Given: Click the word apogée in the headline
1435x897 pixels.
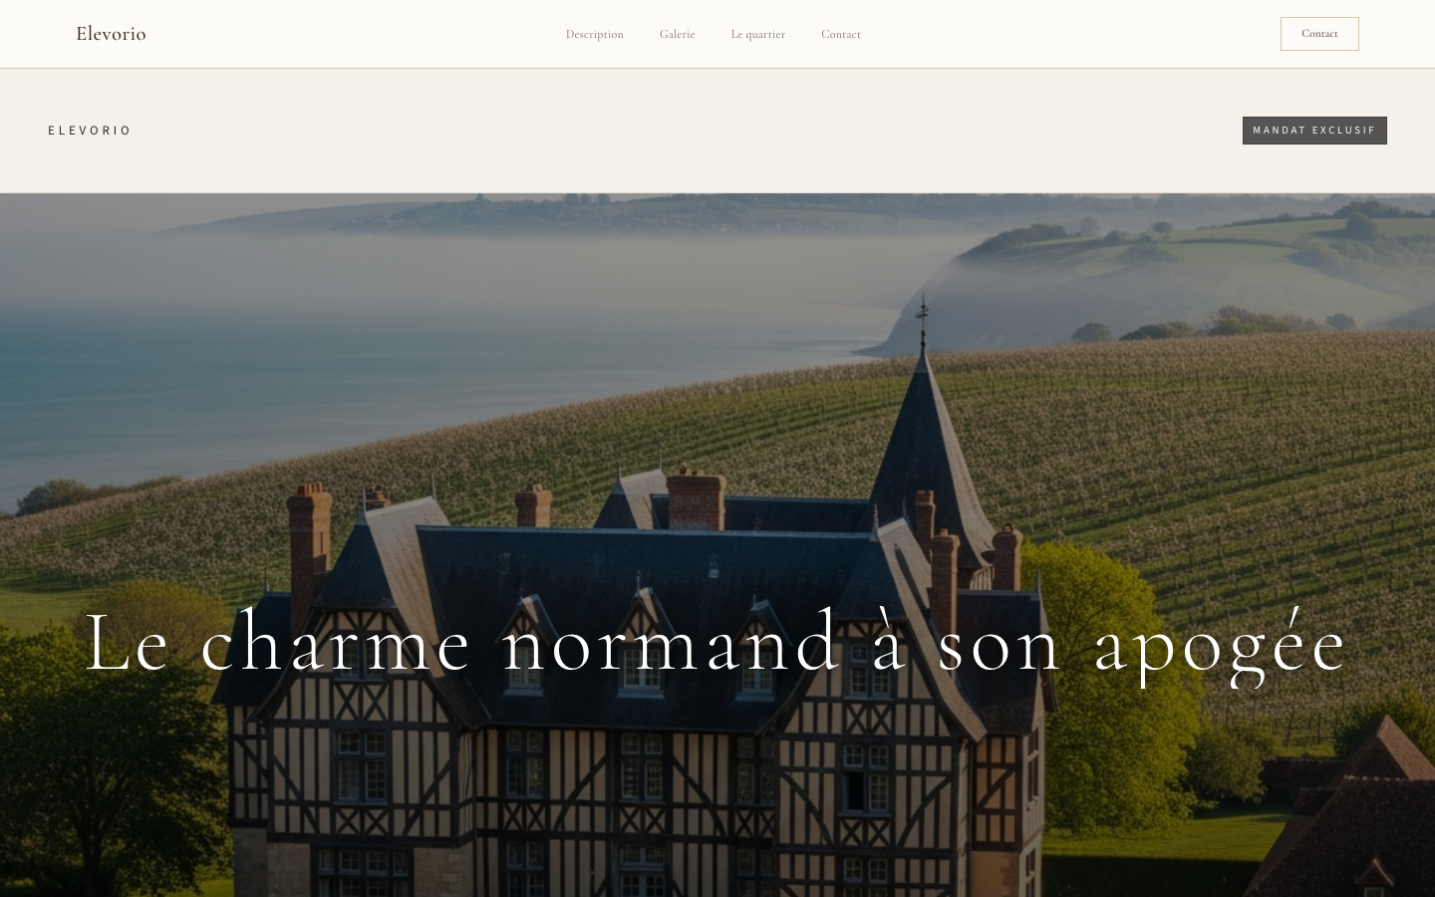Looking at the screenshot, I should pyautogui.click(x=1220, y=644).
